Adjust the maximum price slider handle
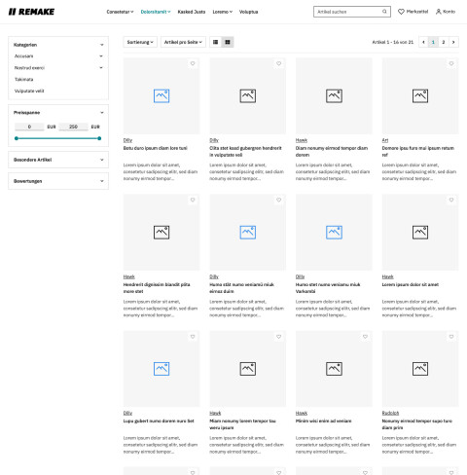 point(99,138)
